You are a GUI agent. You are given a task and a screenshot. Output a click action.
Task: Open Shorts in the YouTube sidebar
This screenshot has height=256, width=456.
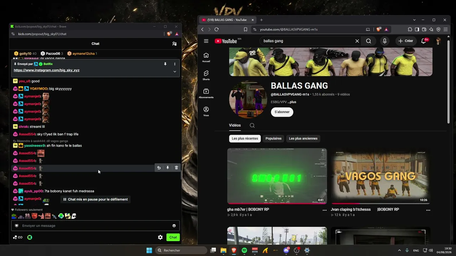[x=206, y=75]
